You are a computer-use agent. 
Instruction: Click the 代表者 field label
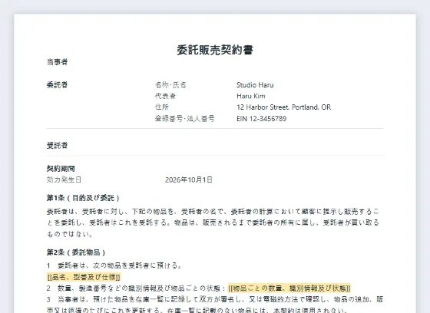tap(165, 96)
